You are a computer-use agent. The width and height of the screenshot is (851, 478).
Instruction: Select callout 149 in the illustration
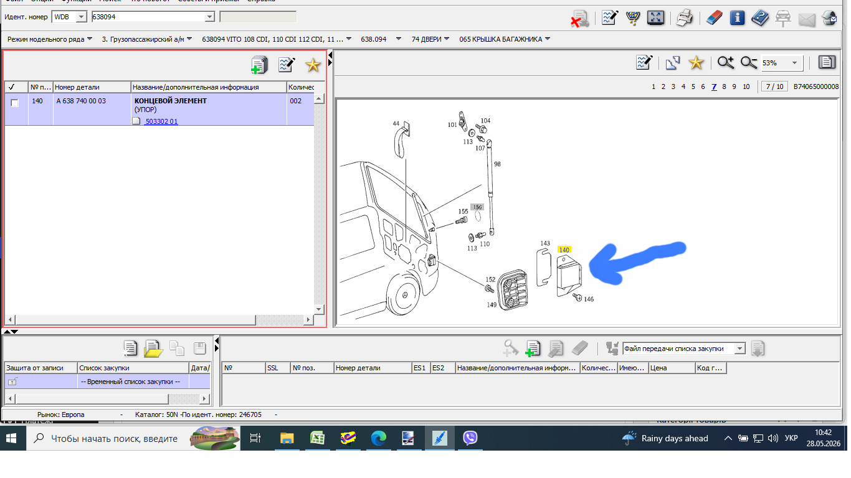tap(492, 305)
